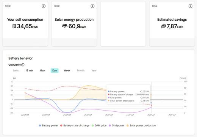The image size is (197, 137).
Task: Toggle Solar power production legend entry
Action: 141,126
